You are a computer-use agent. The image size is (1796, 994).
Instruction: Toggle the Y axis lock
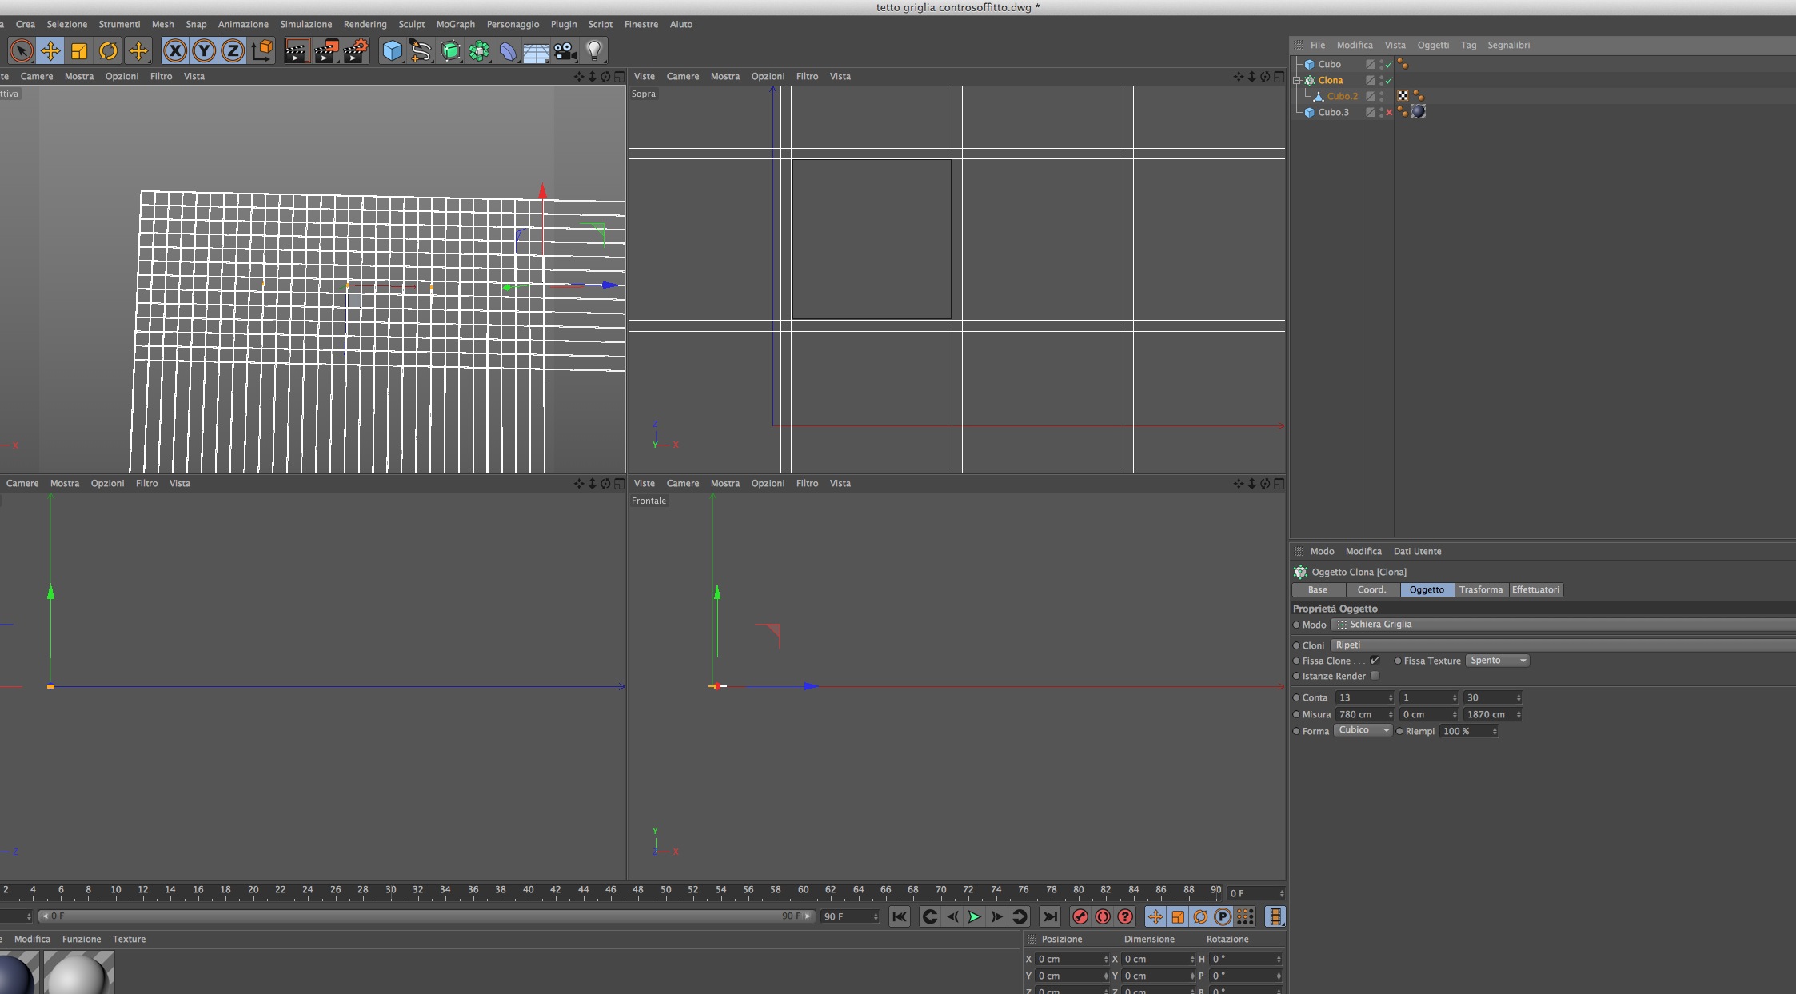click(x=204, y=51)
